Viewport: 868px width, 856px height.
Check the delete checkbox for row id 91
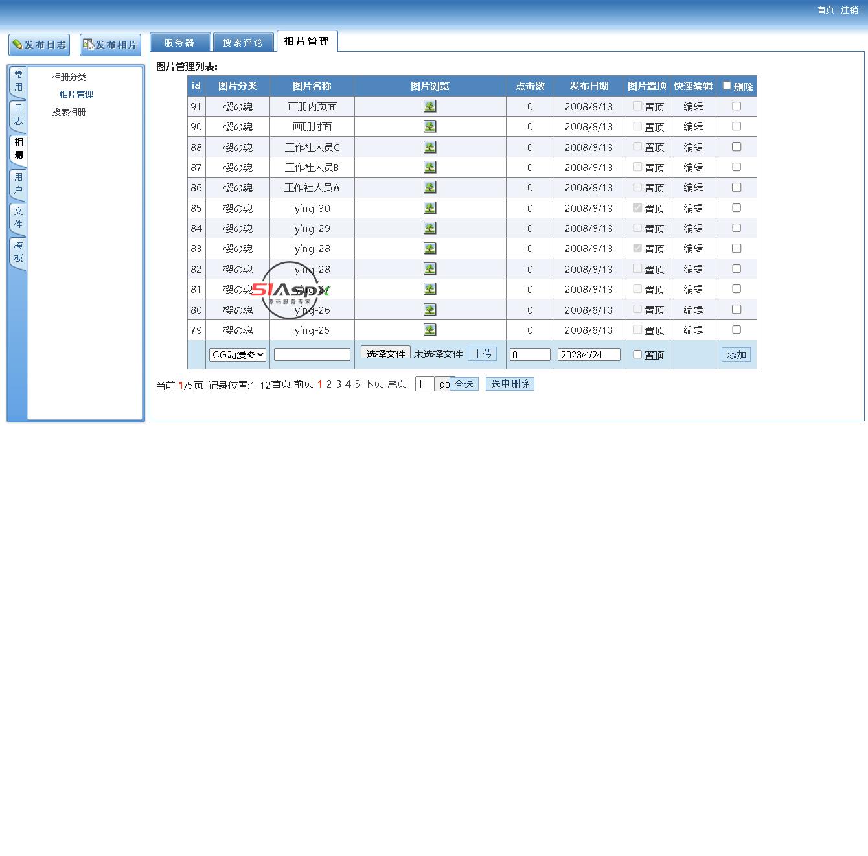[737, 106]
